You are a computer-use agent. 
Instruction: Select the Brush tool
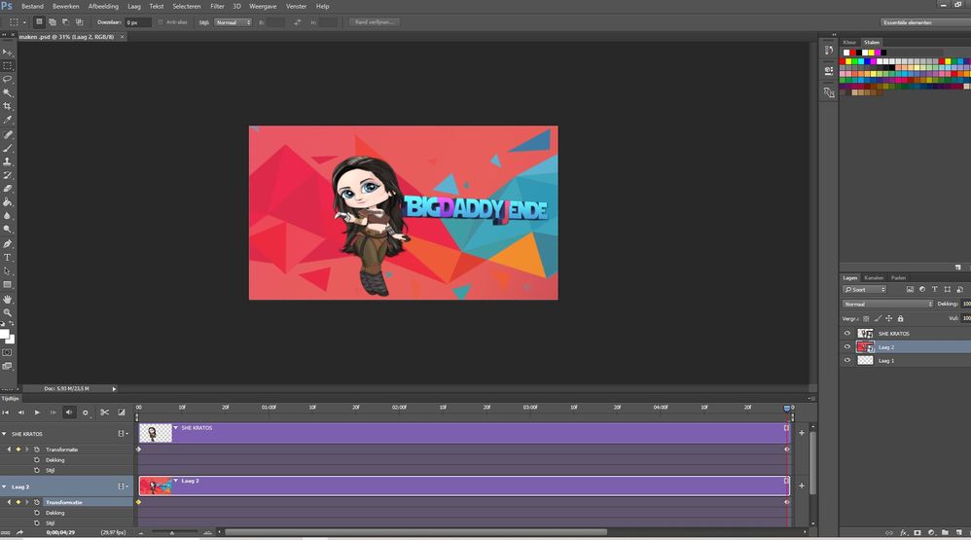8,148
